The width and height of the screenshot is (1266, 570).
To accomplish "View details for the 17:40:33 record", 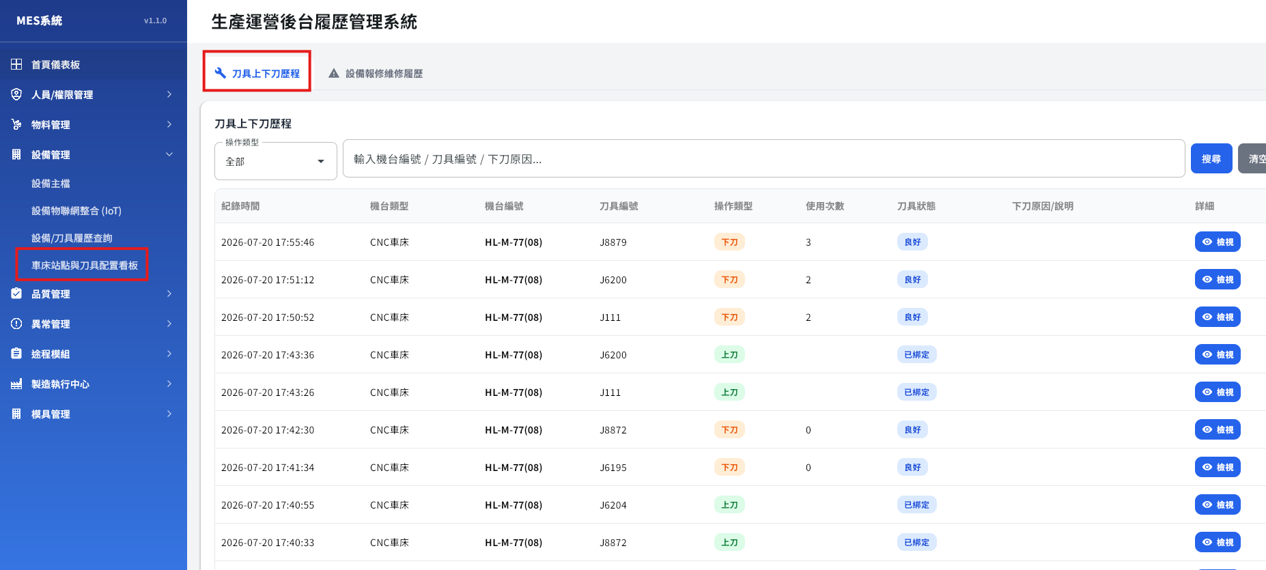I will (1218, 542).
